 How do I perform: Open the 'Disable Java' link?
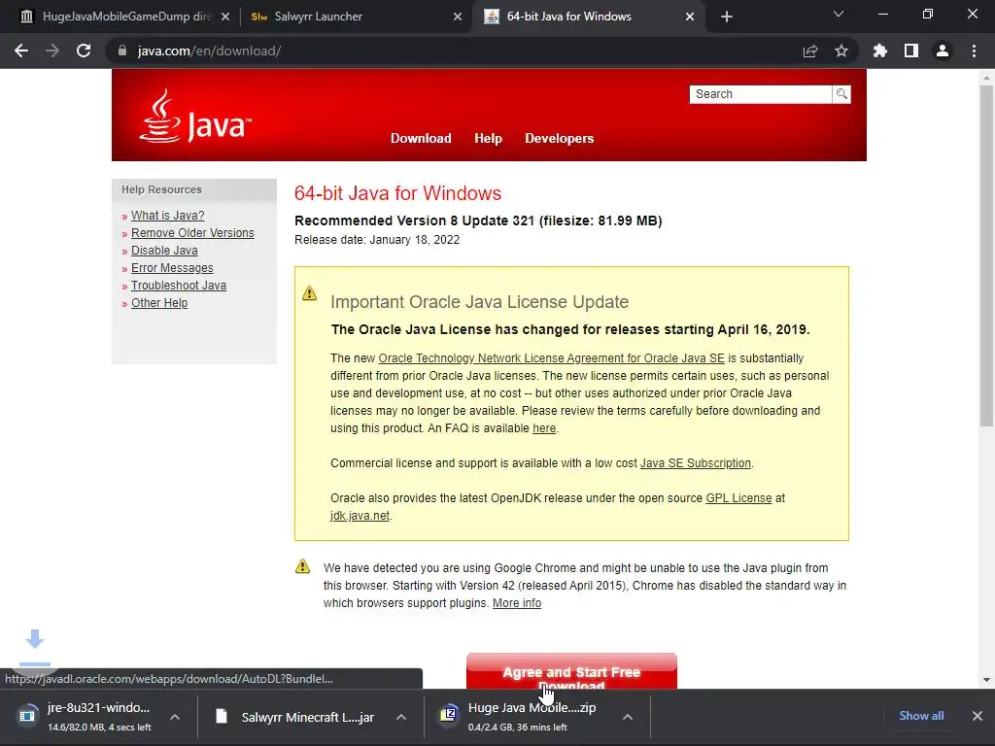click(x=164, y=250)
